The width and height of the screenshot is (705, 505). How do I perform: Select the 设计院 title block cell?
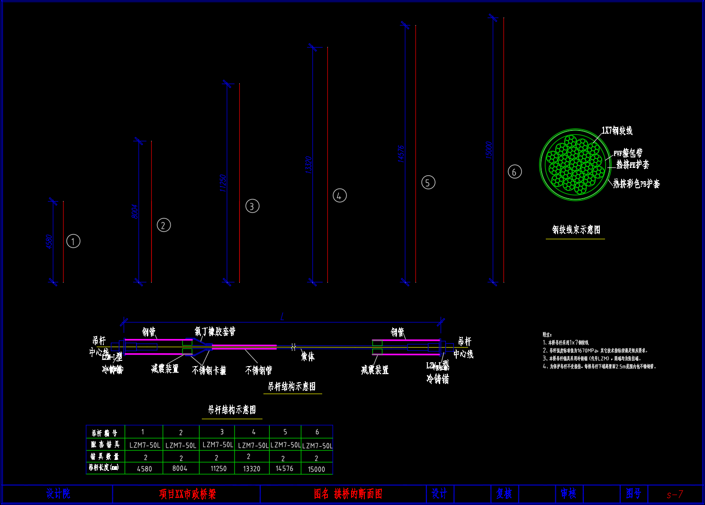tap(58, 494)
